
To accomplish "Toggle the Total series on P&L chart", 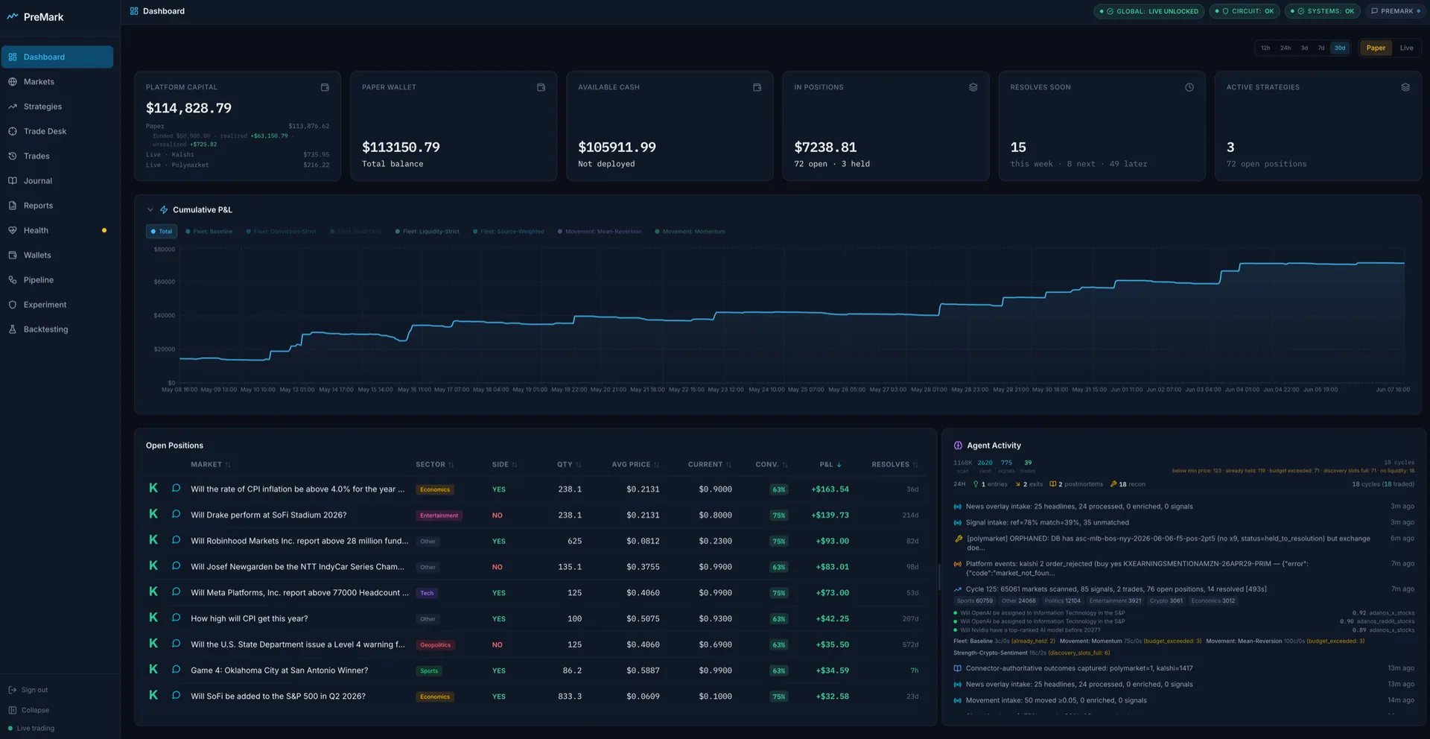I will [x=162, y=232].
